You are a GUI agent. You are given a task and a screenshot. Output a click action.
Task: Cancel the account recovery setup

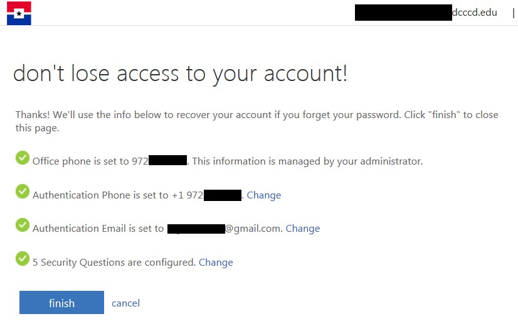(x=125, y=303)
